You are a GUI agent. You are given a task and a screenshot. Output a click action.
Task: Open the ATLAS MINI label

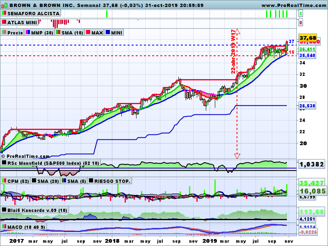click(x=22, y=23)
